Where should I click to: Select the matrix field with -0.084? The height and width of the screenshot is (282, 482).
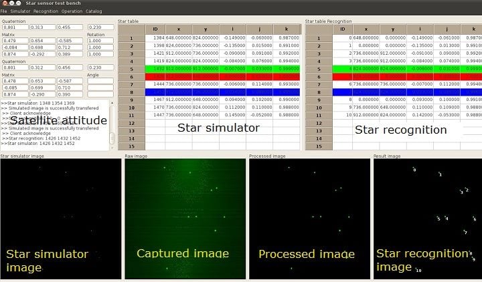pyautogui.click(x=15, y=47)
